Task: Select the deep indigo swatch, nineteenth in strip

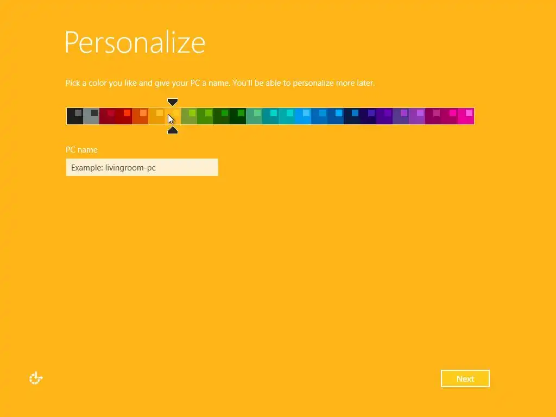Action: 368,116
